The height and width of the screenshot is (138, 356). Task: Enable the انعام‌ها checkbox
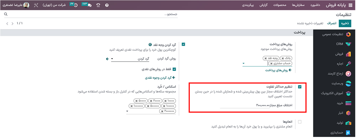tap(300, 122)
